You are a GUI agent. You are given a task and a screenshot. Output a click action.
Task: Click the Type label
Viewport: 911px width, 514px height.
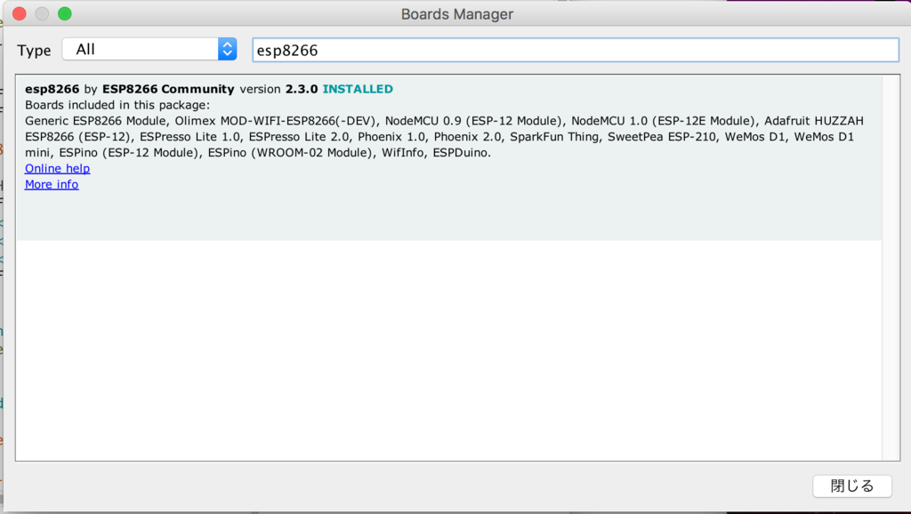coord(34,51)
